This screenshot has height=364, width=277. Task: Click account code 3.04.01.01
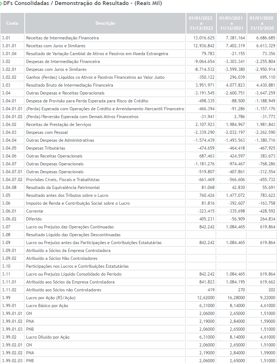pyautogui.click(x=12, y=109)
